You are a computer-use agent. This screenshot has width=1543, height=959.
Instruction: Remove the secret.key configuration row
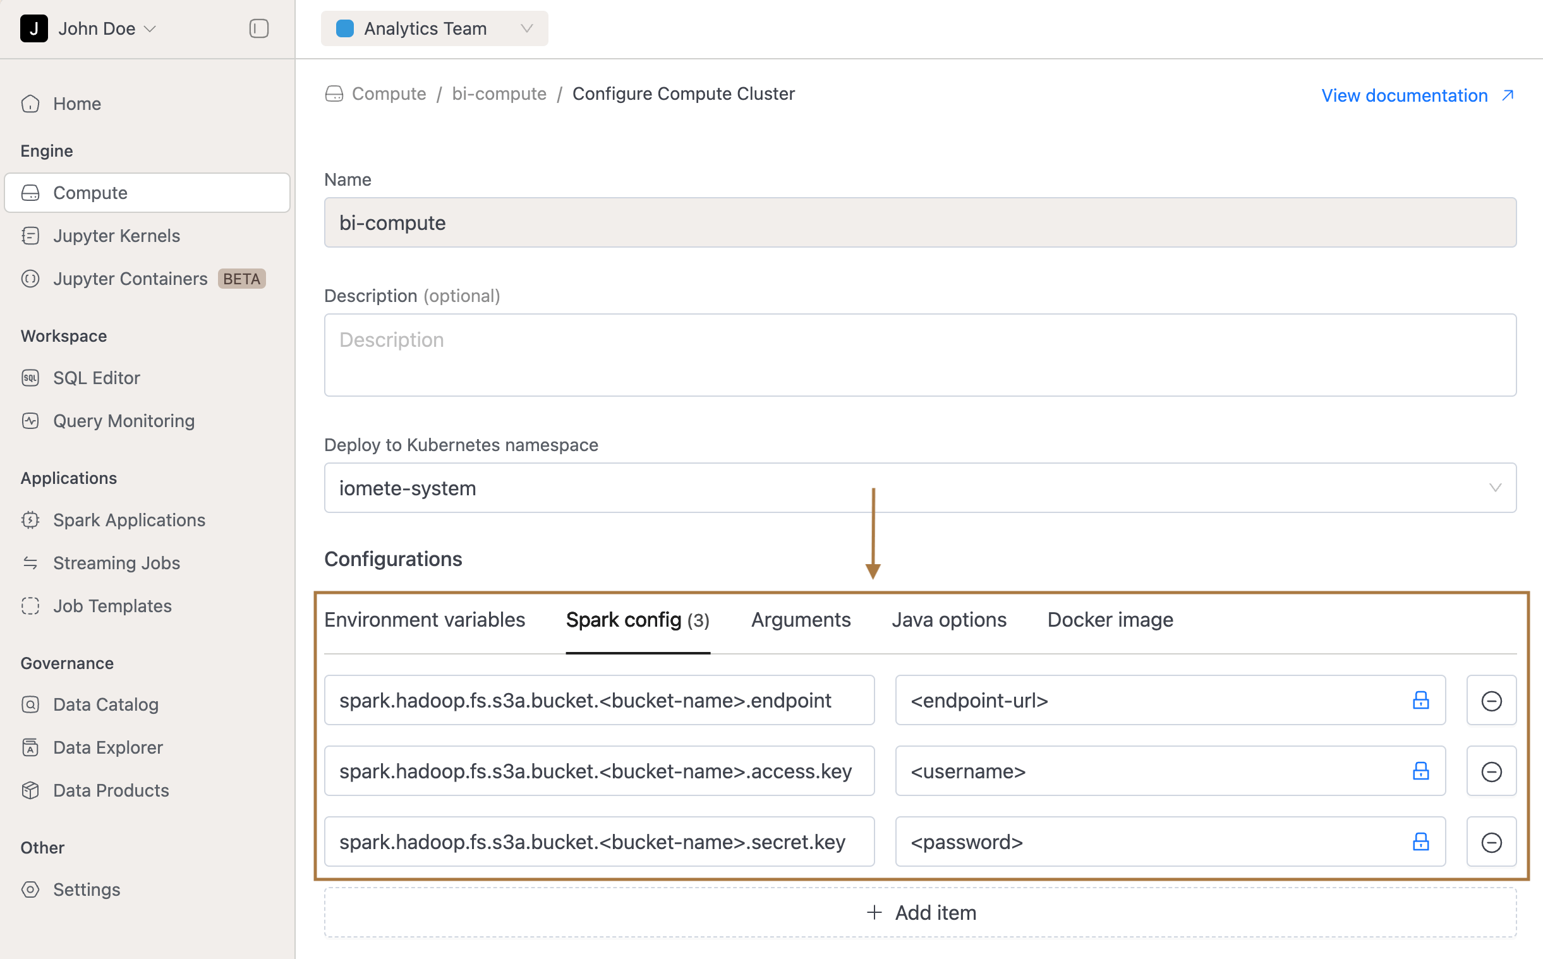coord(1492,842)
